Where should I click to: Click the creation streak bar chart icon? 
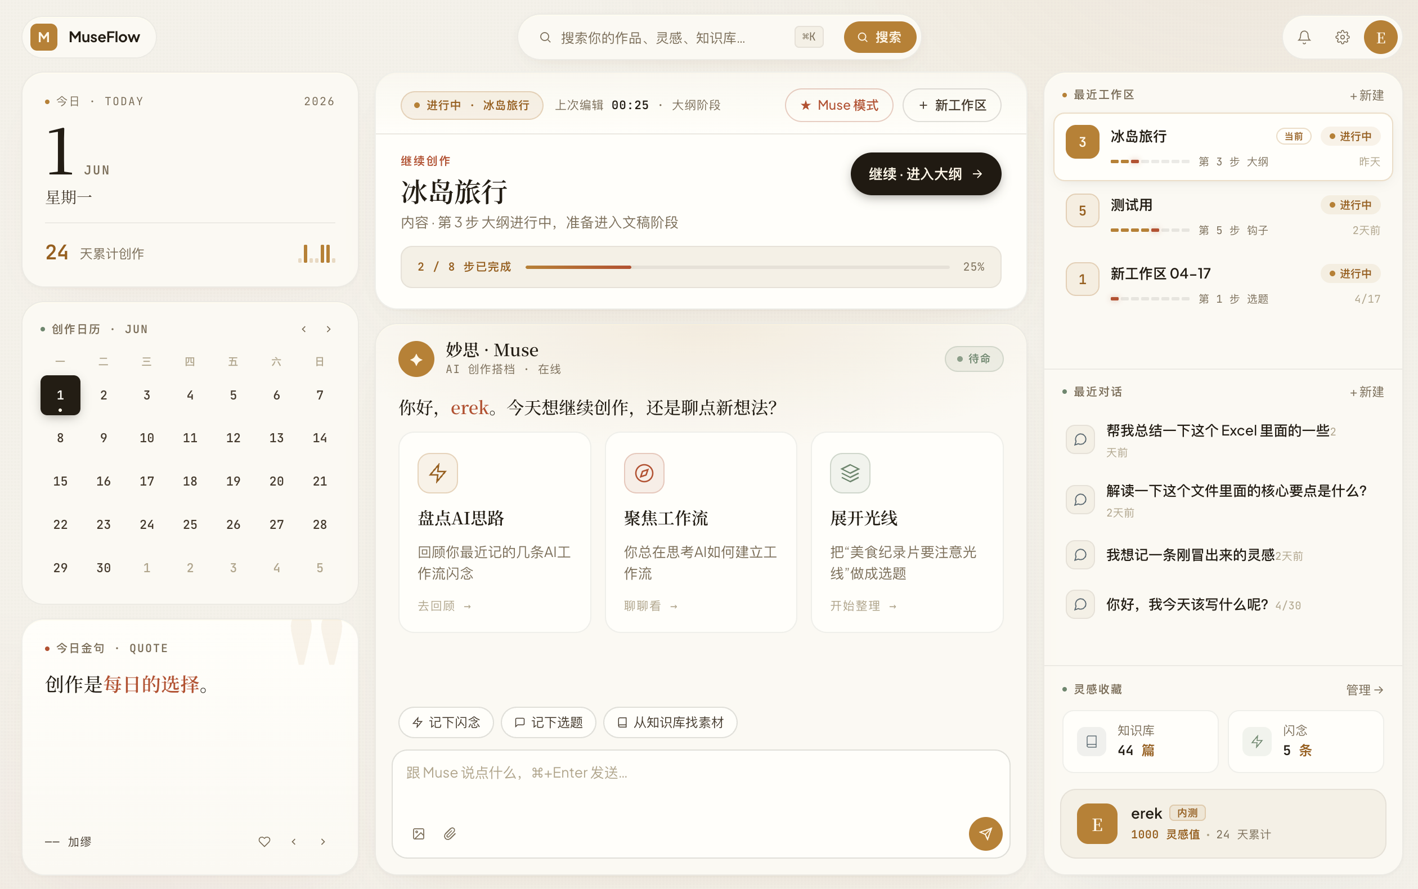[317, 253]
